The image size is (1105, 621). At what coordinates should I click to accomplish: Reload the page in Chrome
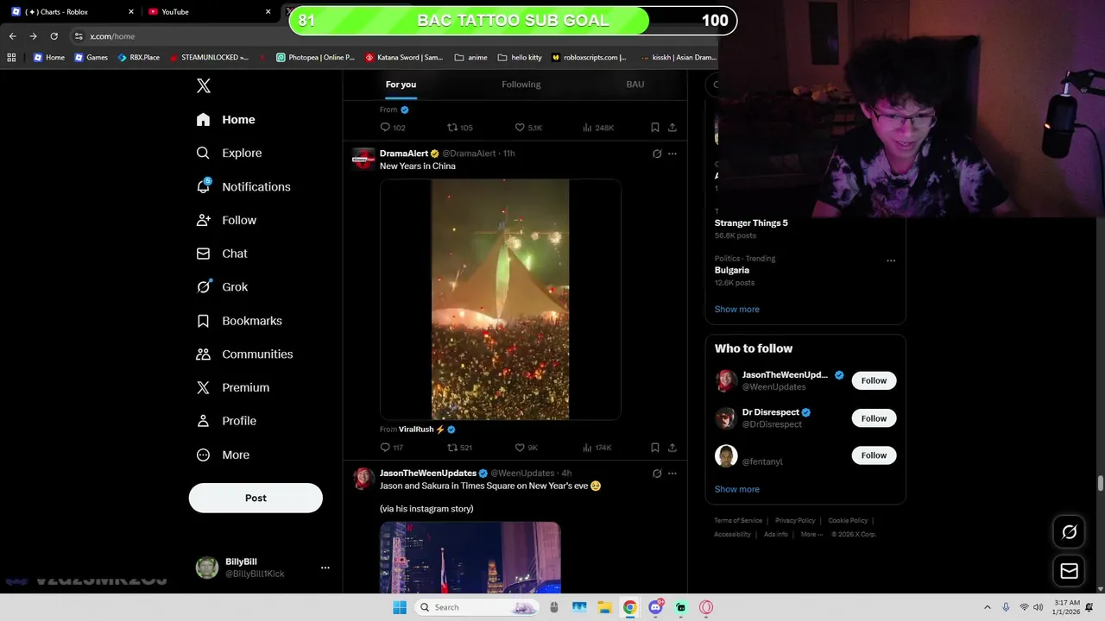(54, 36)
